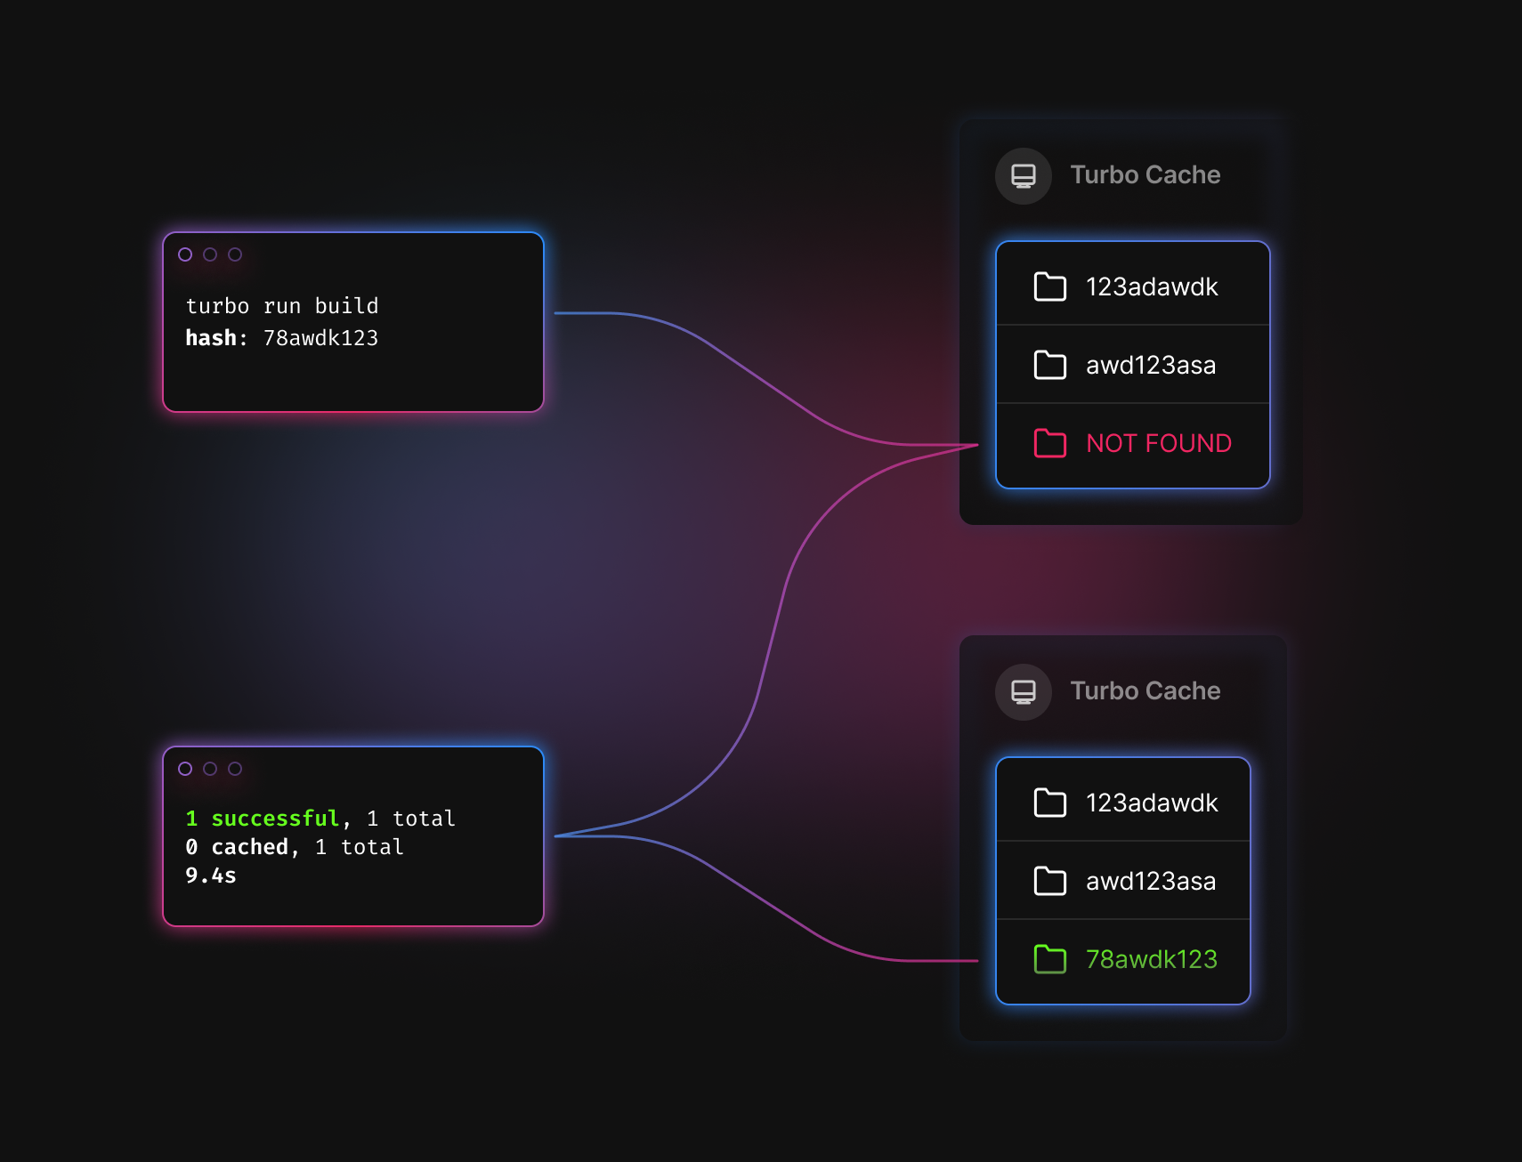Screen dimensions: 1522x1162
Task: Click first window dot in results terminal
Action: coord(185,769)
